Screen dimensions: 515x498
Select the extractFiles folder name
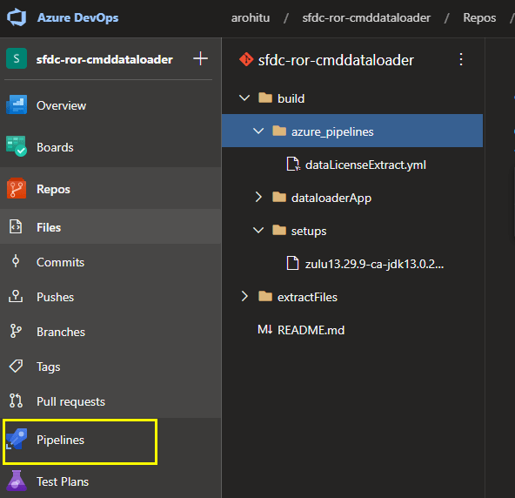pos(307,297)
